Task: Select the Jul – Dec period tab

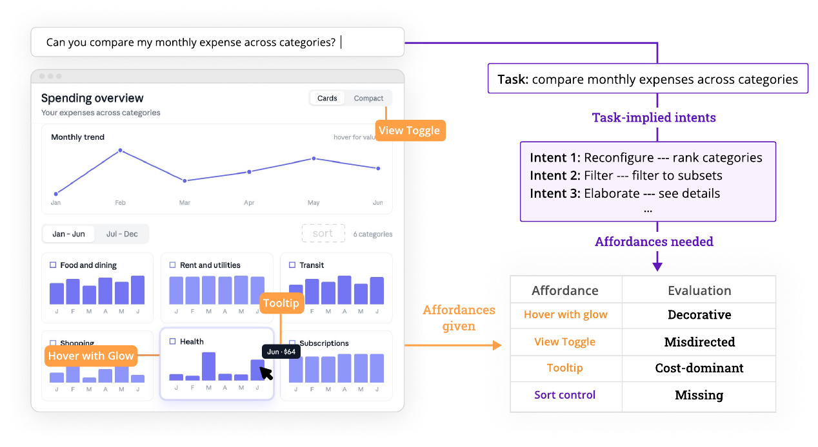Action: pos(122,234)
